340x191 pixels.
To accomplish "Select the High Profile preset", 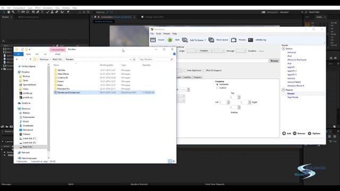I will tap(293, 97).
